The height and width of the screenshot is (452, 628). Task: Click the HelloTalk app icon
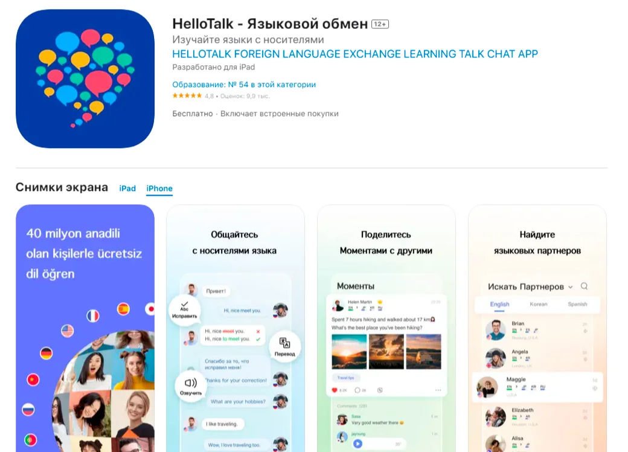pyautogui.click(x=85, y=79)
